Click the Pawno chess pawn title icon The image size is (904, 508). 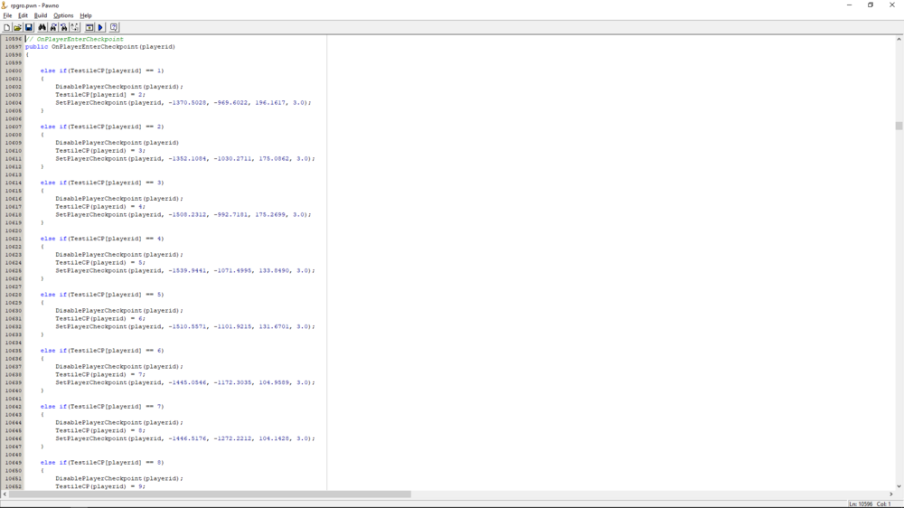pyautogui.click(x=5, y=5)
